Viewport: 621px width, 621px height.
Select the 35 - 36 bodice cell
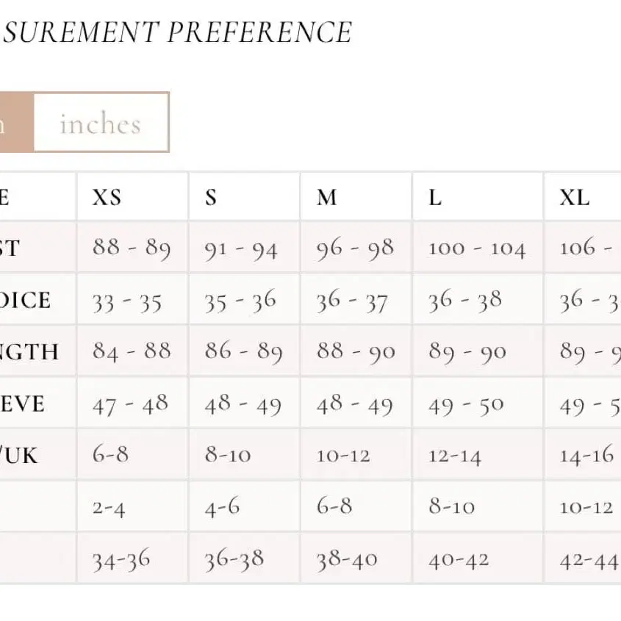pos(241,300)
